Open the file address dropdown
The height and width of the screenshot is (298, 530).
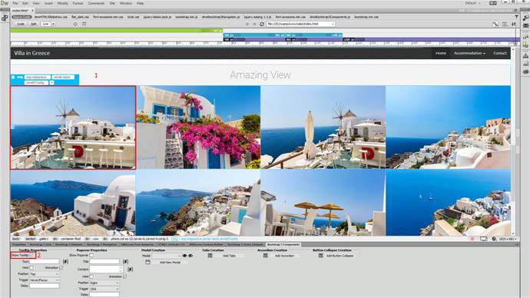coord(333,24)
